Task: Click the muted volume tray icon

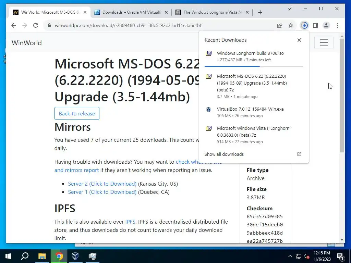Action: pos(307,256)
